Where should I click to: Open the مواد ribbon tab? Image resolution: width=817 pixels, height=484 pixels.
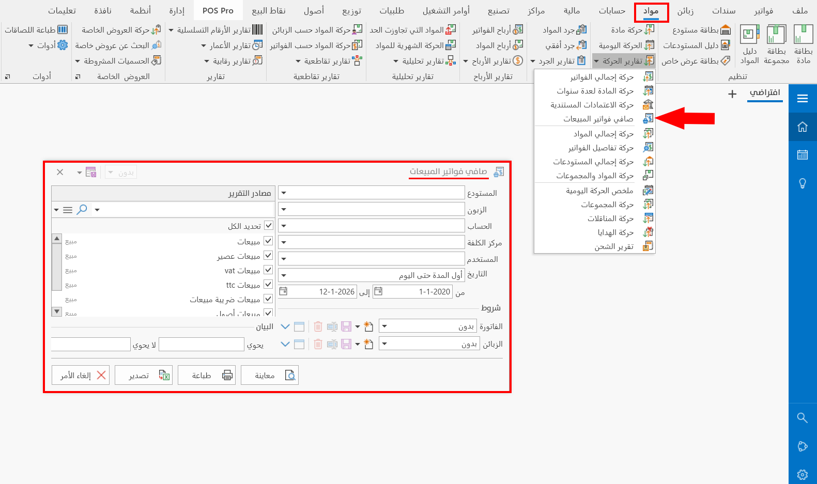(x=651, y=11)
